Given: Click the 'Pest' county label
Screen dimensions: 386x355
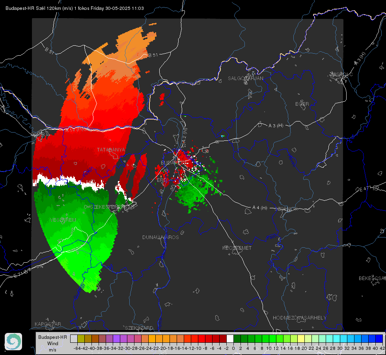Looking at the screenshot, I should click(x=271, y=238).
